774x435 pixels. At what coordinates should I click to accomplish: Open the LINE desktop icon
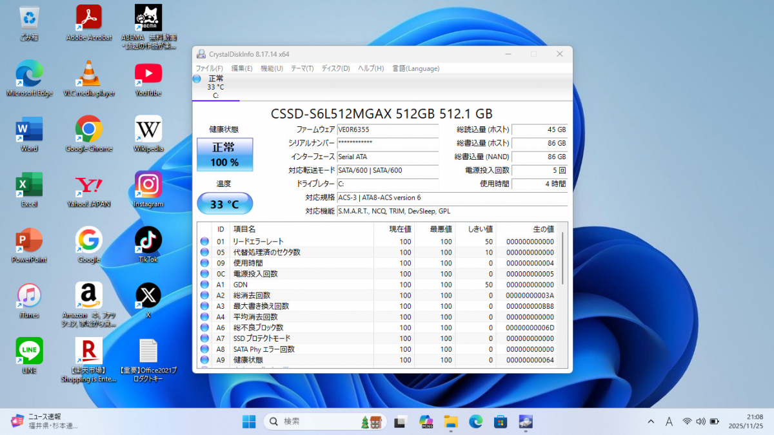[30, 351]
